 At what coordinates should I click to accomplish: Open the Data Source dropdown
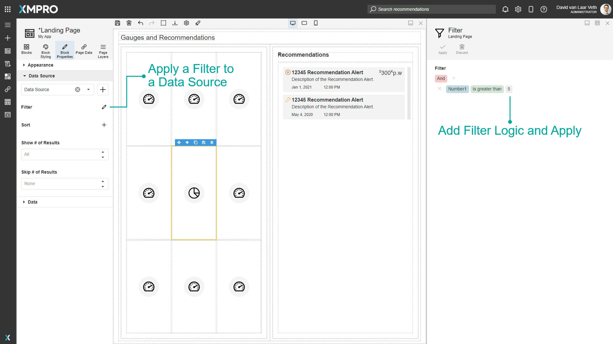[x=88, y=90]
